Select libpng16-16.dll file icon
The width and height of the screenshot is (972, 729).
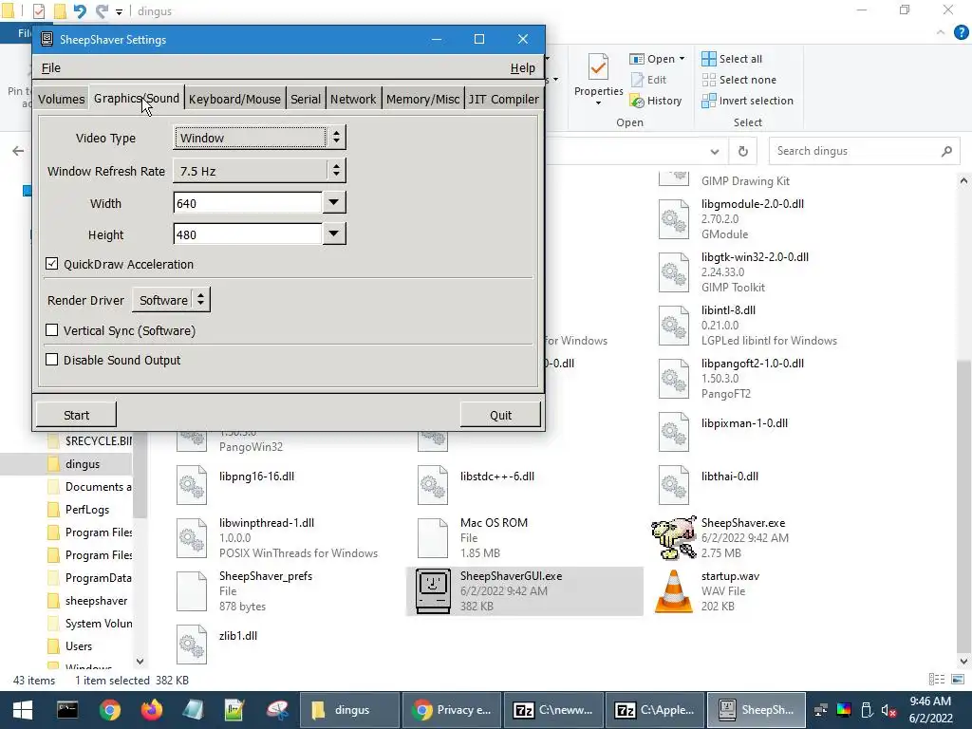tap(192, 485)
